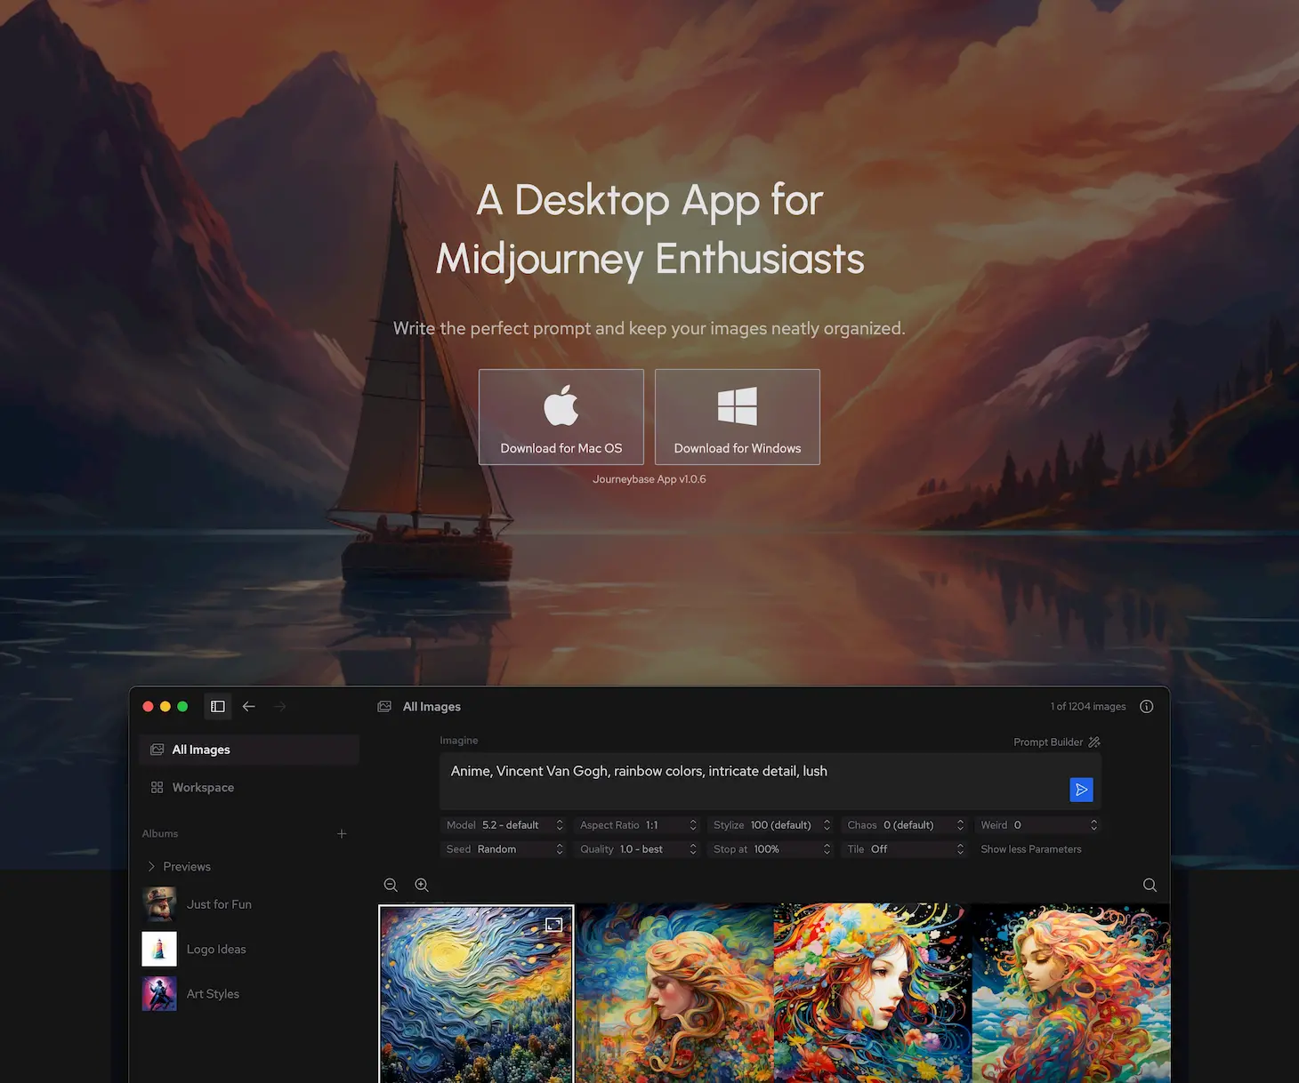Viewport: 1299px width, 1083px height.
Task: Select All Images in the sidebar
Action: click(x=200, y=750)
